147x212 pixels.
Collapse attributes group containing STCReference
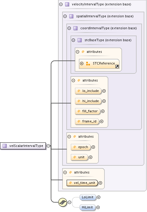[x=78, y=52]
